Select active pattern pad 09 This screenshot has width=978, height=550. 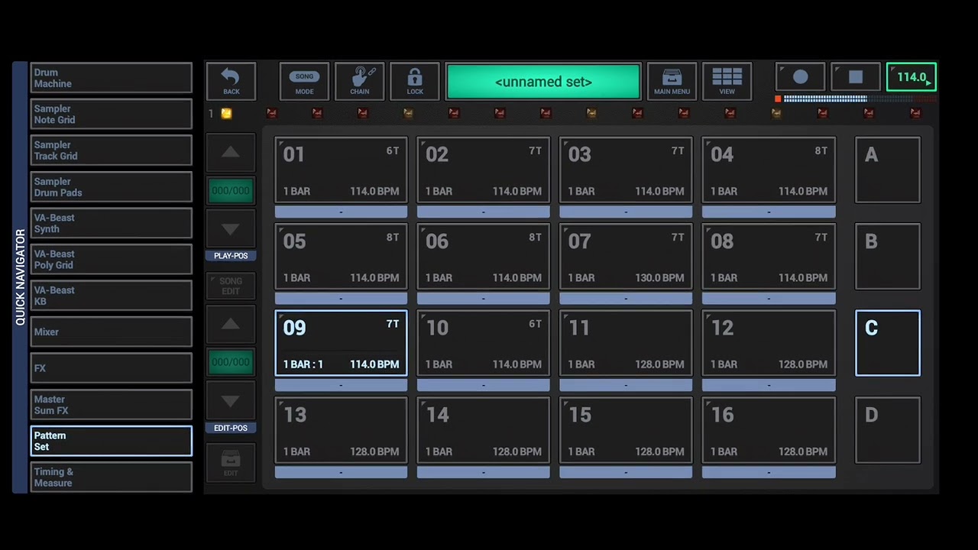click(341, 343)
